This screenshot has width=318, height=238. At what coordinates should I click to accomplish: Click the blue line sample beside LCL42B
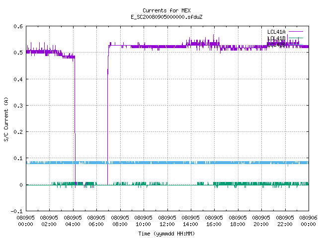click(x=296, y=44)
